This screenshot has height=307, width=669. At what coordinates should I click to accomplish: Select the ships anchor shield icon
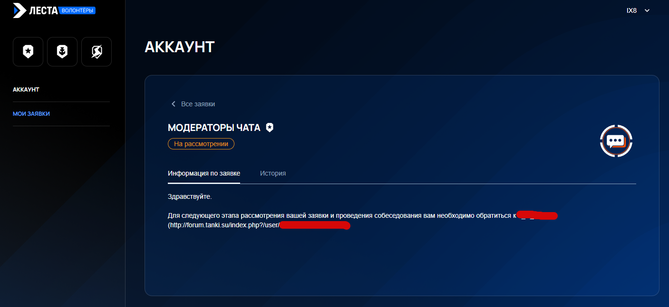point(62,52)
